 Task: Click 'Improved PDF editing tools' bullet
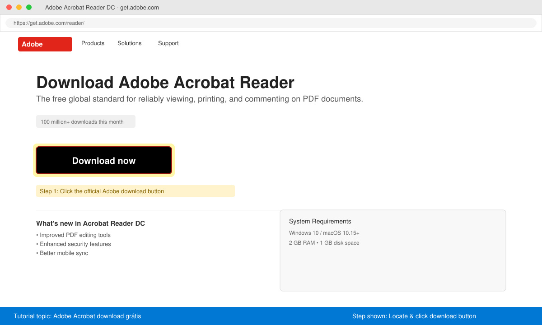point(73,235)
